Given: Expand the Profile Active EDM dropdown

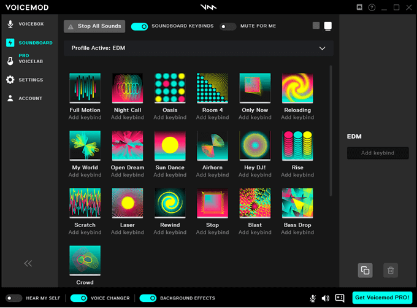Looking at the screenshot, I should (x=322, y=48).
